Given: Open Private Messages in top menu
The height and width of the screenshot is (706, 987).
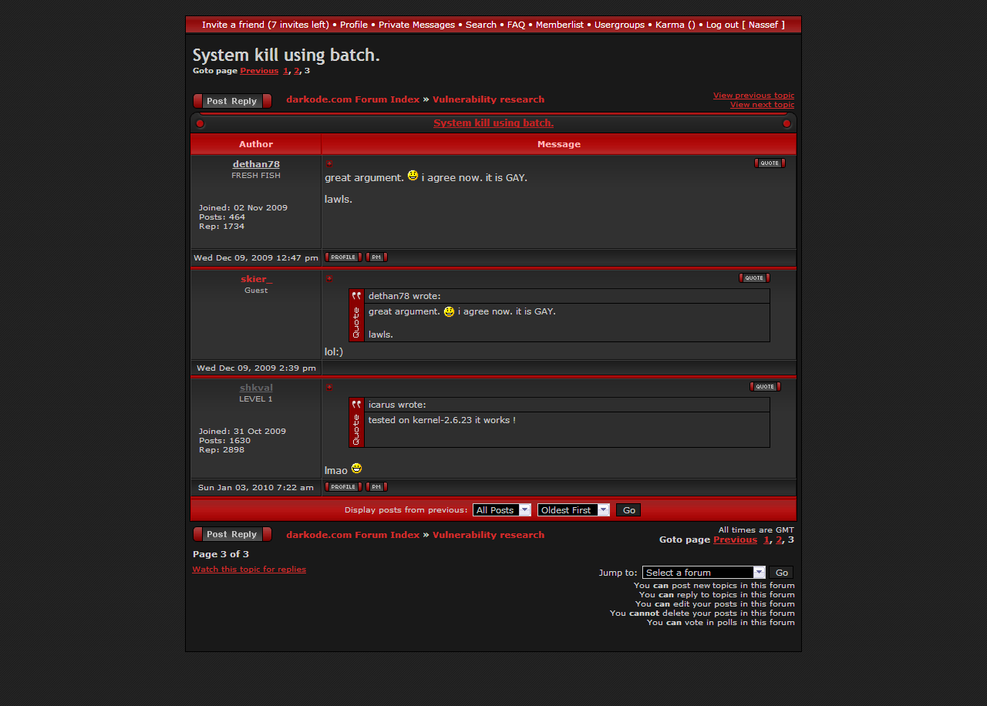Looking at the screenshot, I should coord(416,25).
